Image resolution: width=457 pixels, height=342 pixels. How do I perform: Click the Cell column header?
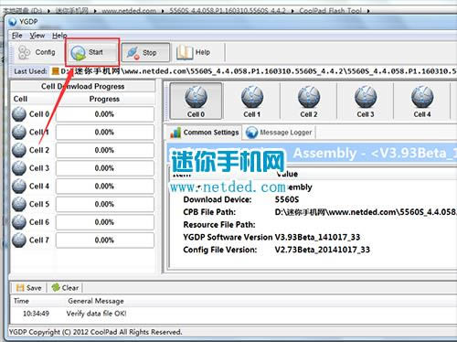point(20,99)
